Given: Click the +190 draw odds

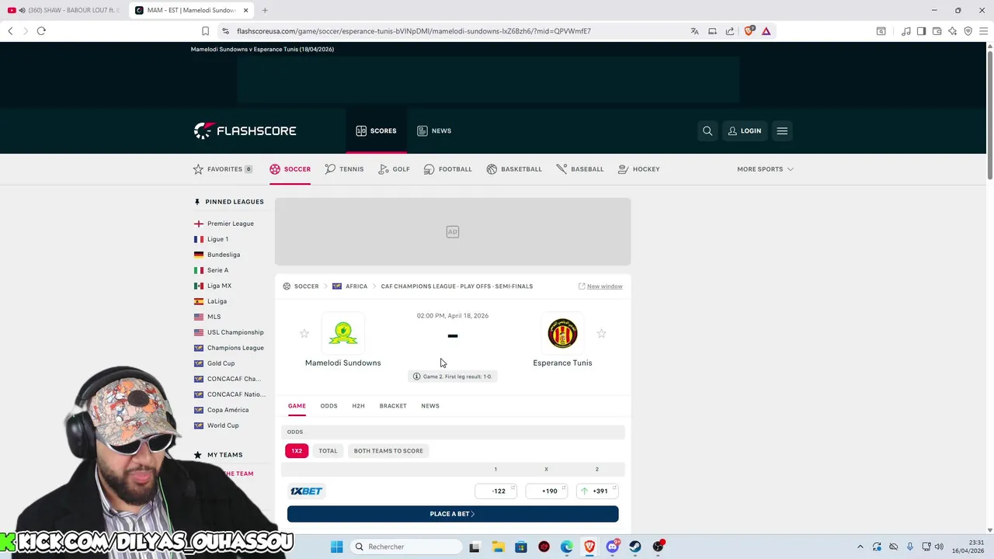Looking at the screenshot, I should [x=547, y=491].
